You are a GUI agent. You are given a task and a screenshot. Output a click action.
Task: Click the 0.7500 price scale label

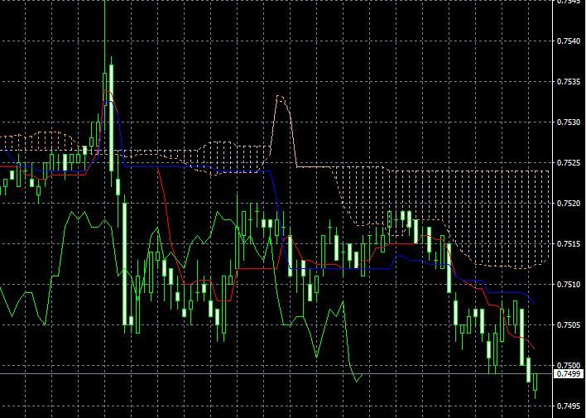569,365
